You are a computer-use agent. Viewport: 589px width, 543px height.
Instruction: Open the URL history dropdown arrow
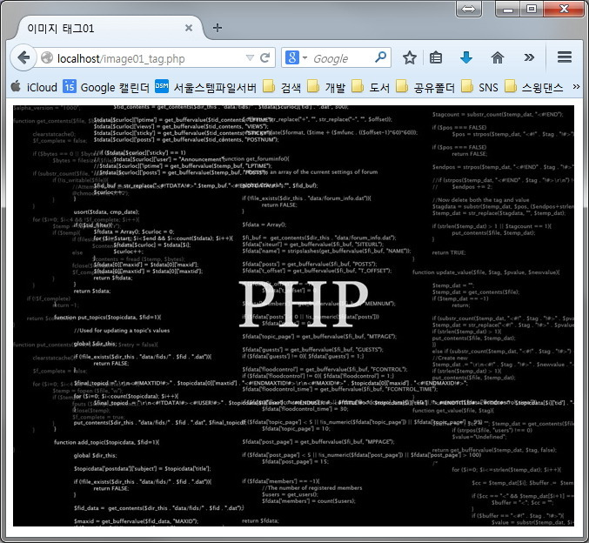click(x=250, y=58)
